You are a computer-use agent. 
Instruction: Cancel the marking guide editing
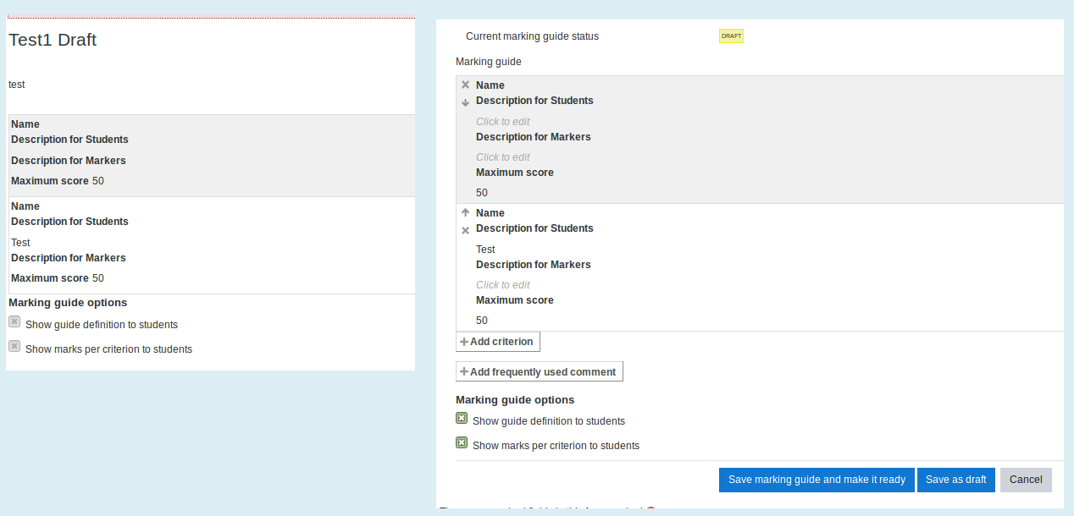pos(1026,480)
